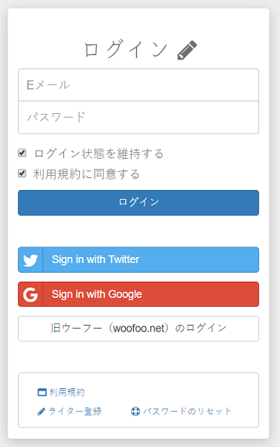280x447 pixels.
Task: Uncheck the ログイン状態を維持する checkbox
Action: point(22,153)
